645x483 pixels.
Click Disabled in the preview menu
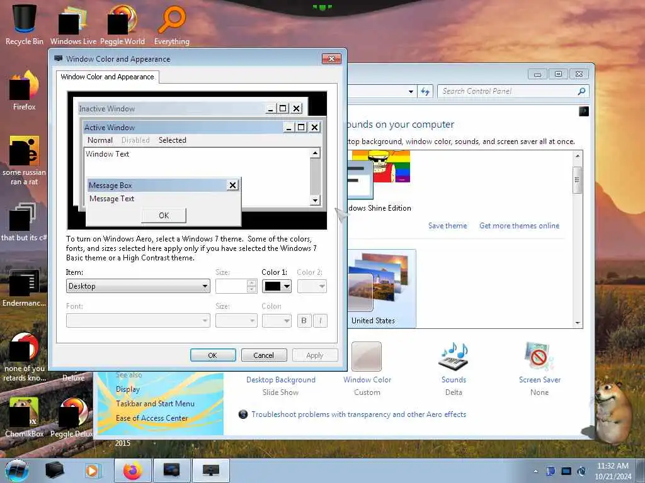135,140
